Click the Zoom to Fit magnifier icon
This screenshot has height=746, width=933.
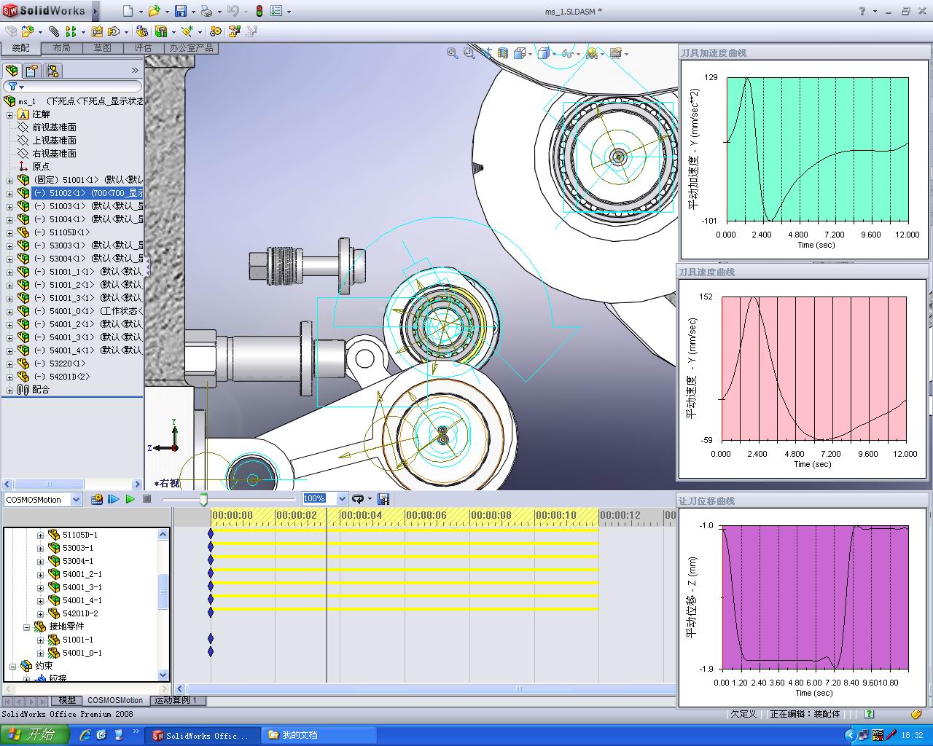tap(453, 53)
